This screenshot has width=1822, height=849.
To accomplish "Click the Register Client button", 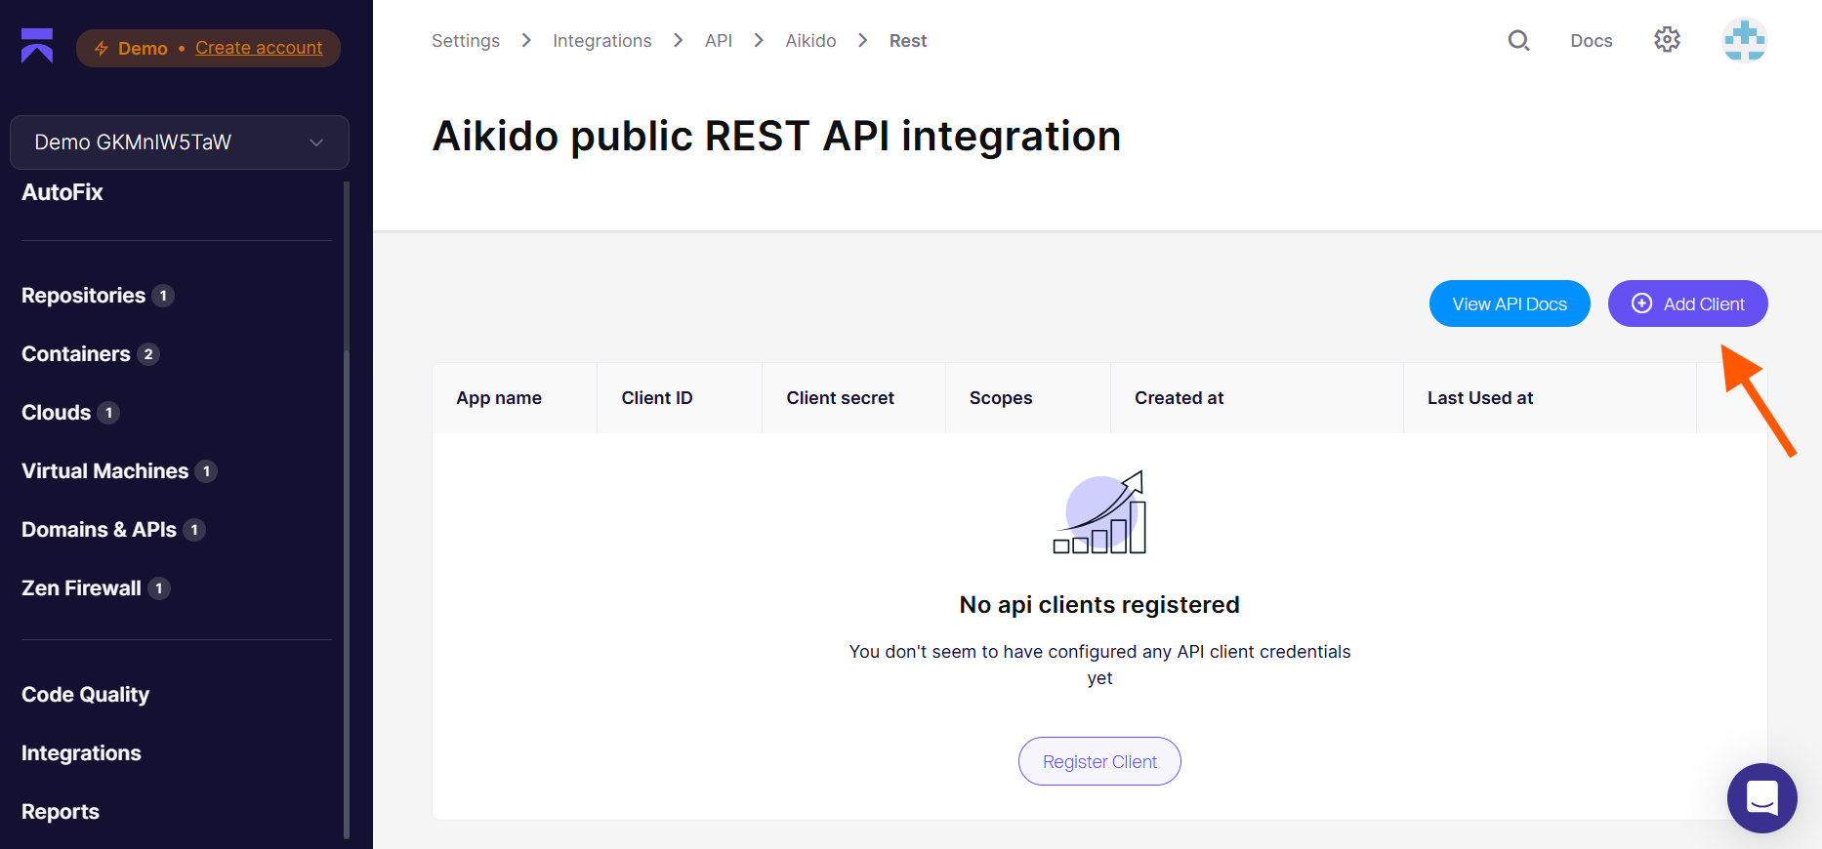I will pyautogui.click(x=1099, y=761).
